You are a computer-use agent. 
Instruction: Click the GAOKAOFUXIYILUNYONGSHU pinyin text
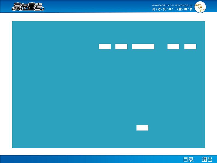tap(172, 5)
